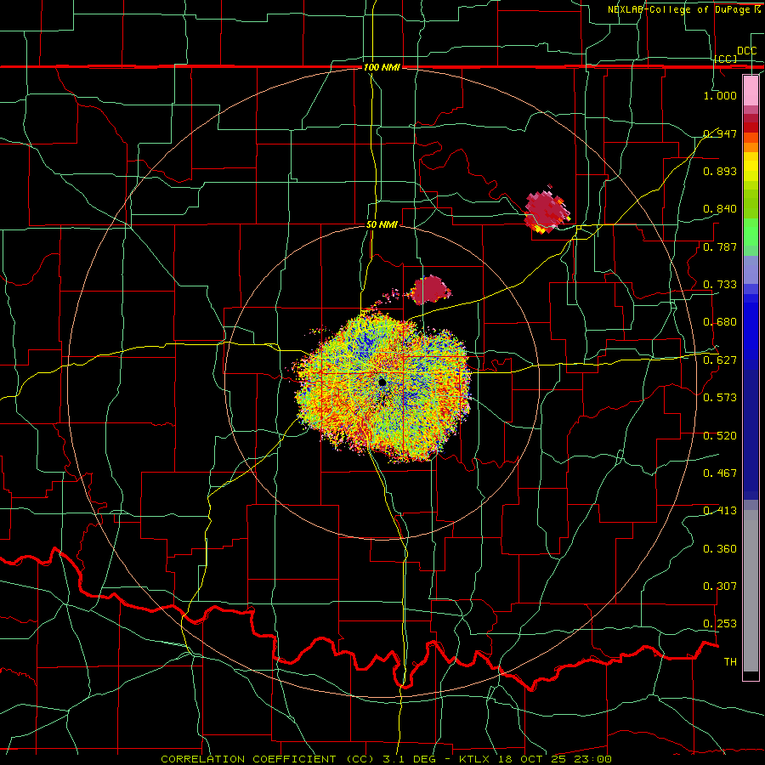
Task: Click the 18 OCT 25 23:00 timestamp
Action: pos(555,759)
